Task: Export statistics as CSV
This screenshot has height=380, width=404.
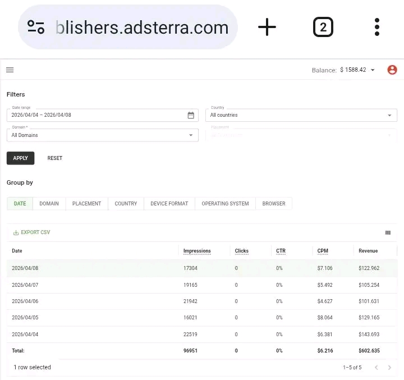Action: [x=31, y=232]
